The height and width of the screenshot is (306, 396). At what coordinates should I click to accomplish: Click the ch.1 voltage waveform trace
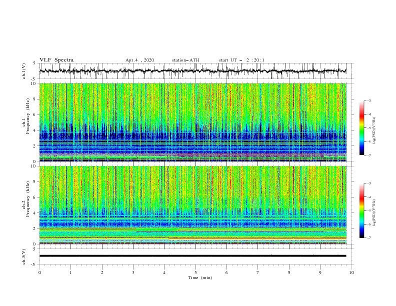point(192,71)
